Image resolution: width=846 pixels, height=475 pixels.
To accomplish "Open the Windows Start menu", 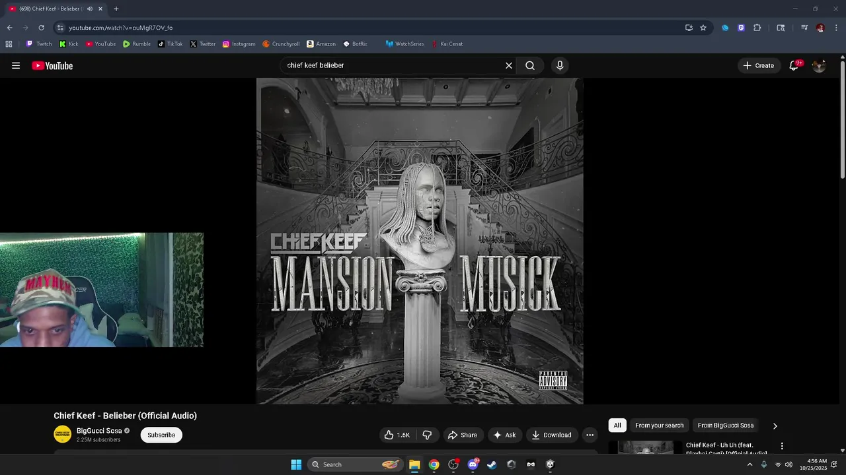I will point(296,464).
